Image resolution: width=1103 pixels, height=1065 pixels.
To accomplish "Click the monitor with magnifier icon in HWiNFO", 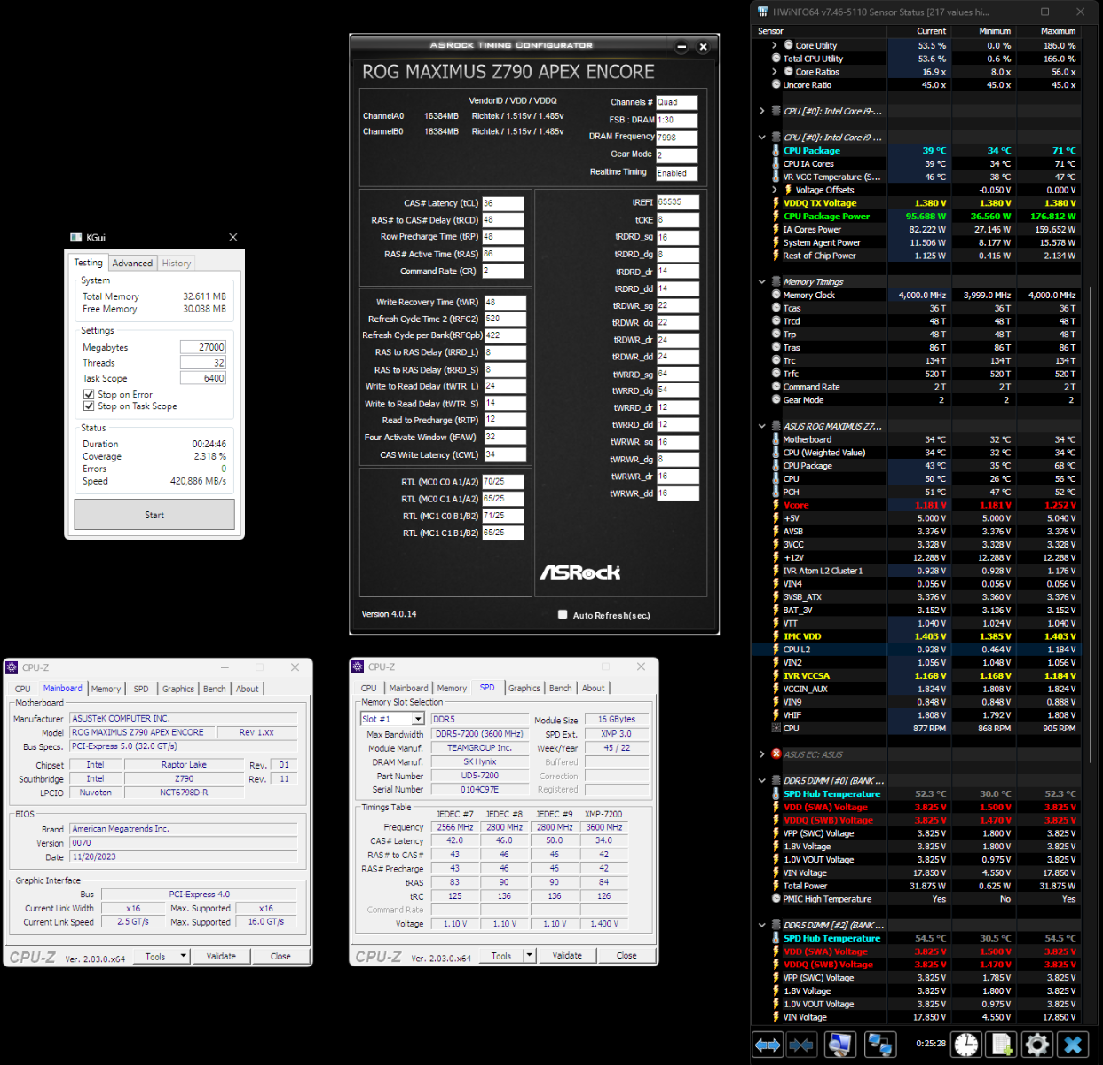I will (x=839, y=1045).
